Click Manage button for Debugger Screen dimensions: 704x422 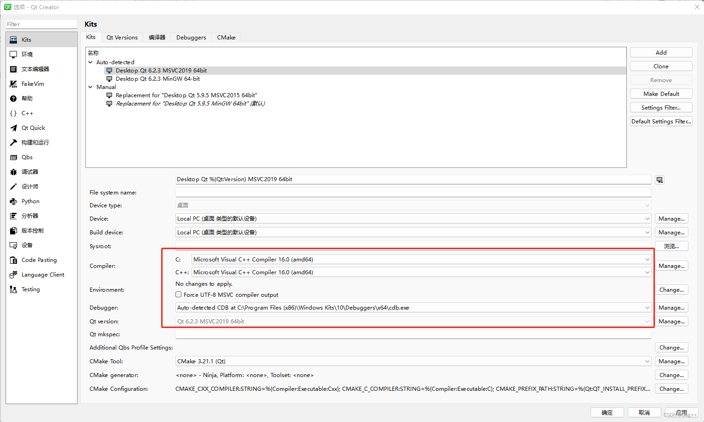coord(671,307)
